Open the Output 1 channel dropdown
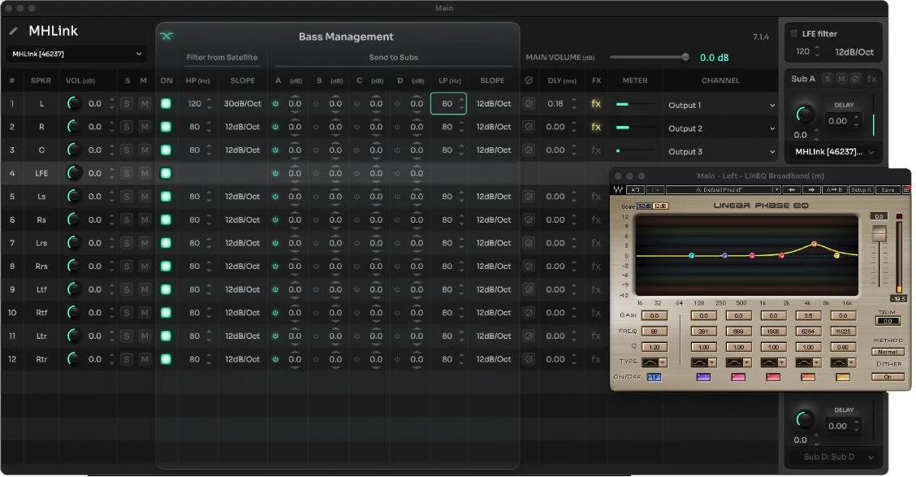 pos(720,104)
